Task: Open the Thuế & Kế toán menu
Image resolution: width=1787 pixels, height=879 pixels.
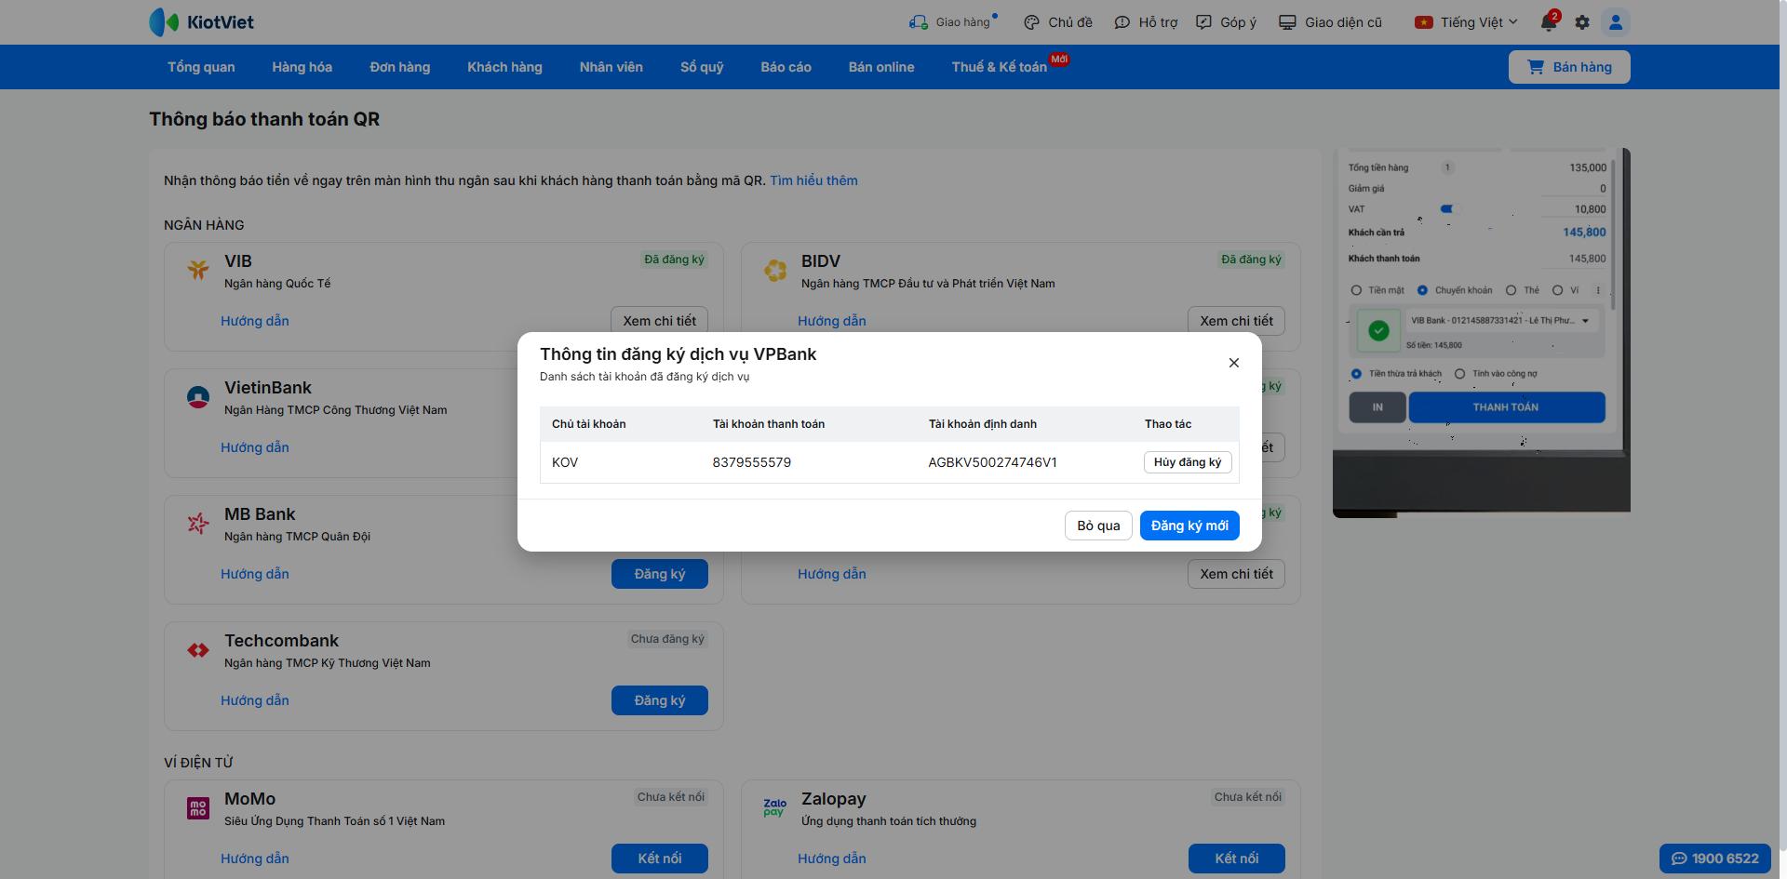Action: (x=1000, y=67)
